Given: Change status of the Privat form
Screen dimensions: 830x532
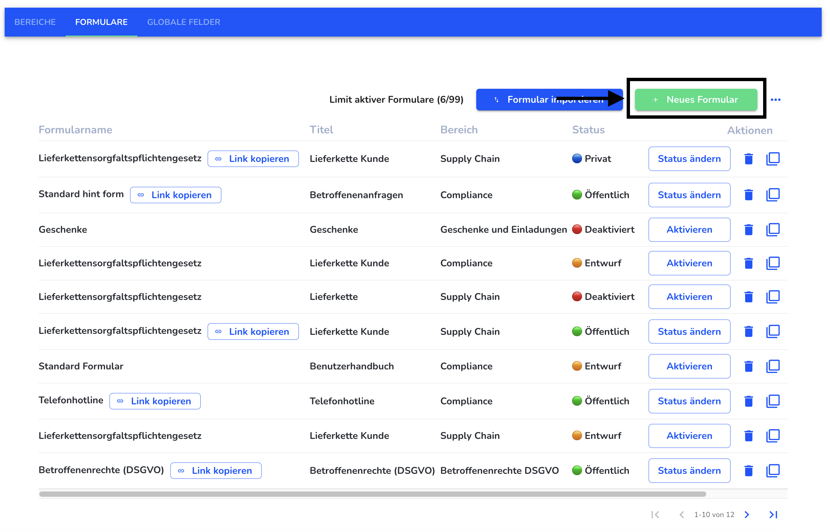Looking at the screenshot, I should coord(689,159).
